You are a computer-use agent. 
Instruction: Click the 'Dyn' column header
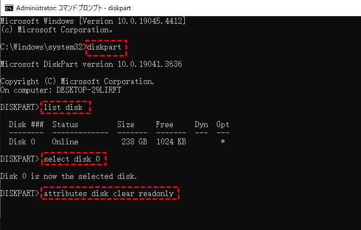(201, 124)
